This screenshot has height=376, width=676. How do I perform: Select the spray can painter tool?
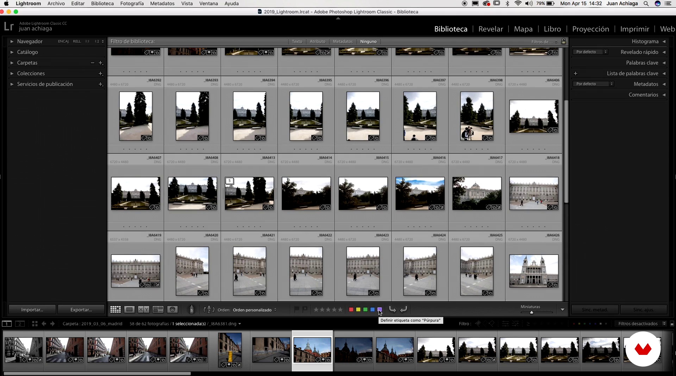[x=192, y=309]
